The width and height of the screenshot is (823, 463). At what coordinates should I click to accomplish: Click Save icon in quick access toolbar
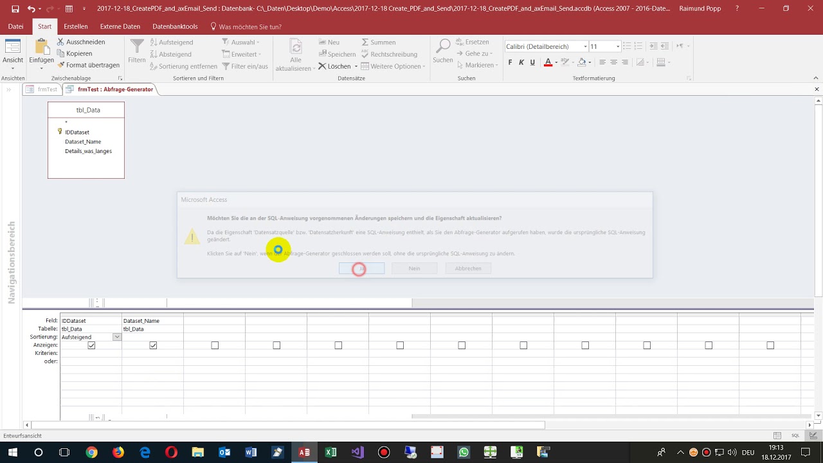pyautogui.click(x=15, y=9)
